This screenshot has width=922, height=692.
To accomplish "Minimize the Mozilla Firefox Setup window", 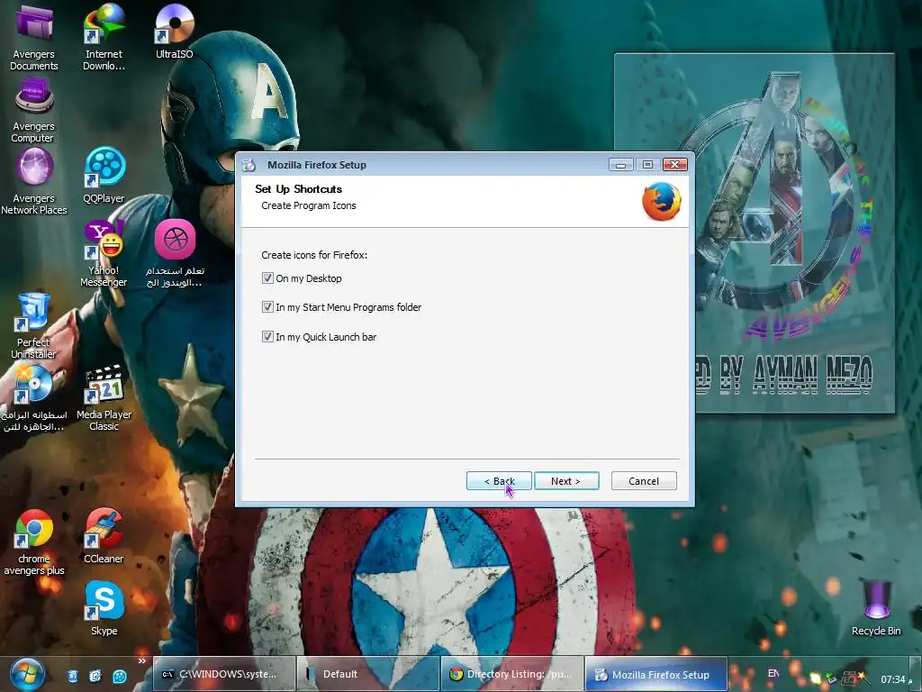I will click(620, 165).
